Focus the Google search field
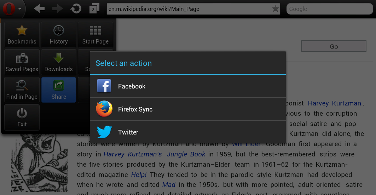This screenshot has height=195, width=376. [330, 9]
